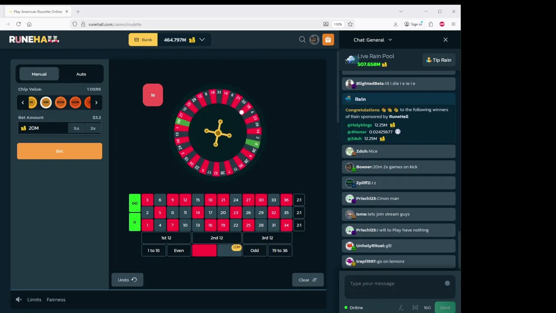556x313 pixels.
Task: Open the RuneHall logo home link
Action: [34, 40]
